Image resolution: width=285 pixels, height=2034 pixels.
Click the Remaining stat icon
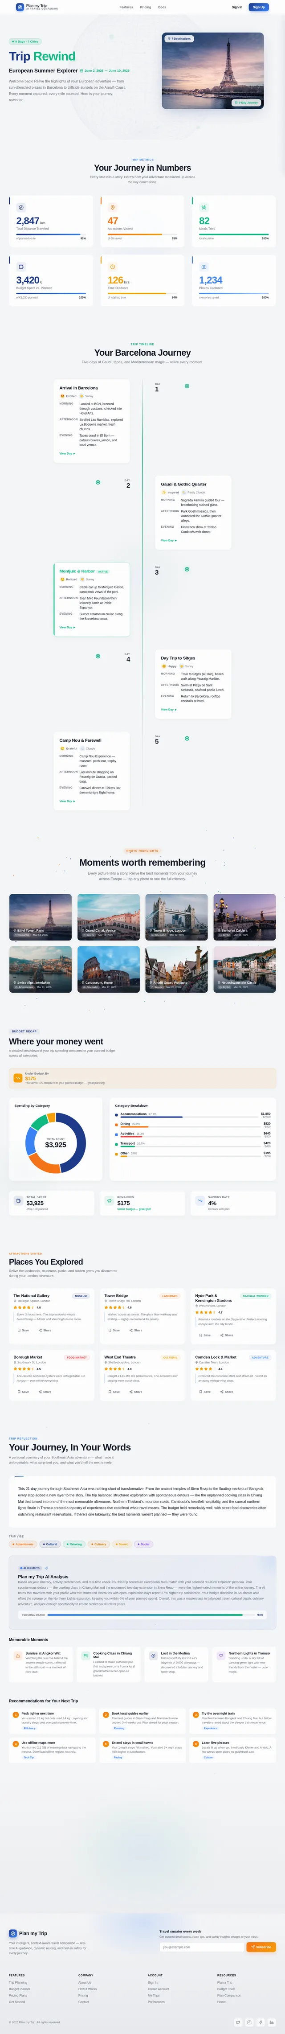pyautogui.click(x=110, y=1200)
